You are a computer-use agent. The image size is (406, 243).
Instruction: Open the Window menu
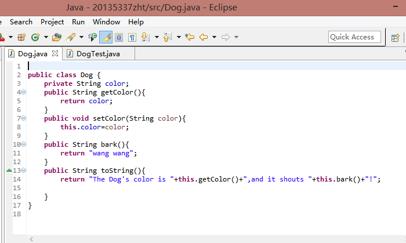click(106, 22)
